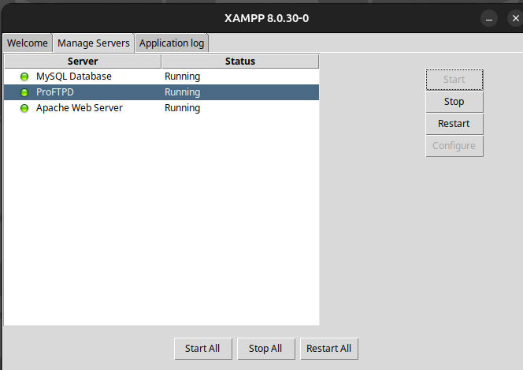Click the green status icon beside MySQL Database
The image size is (523, 370).
tap(24, 77)
